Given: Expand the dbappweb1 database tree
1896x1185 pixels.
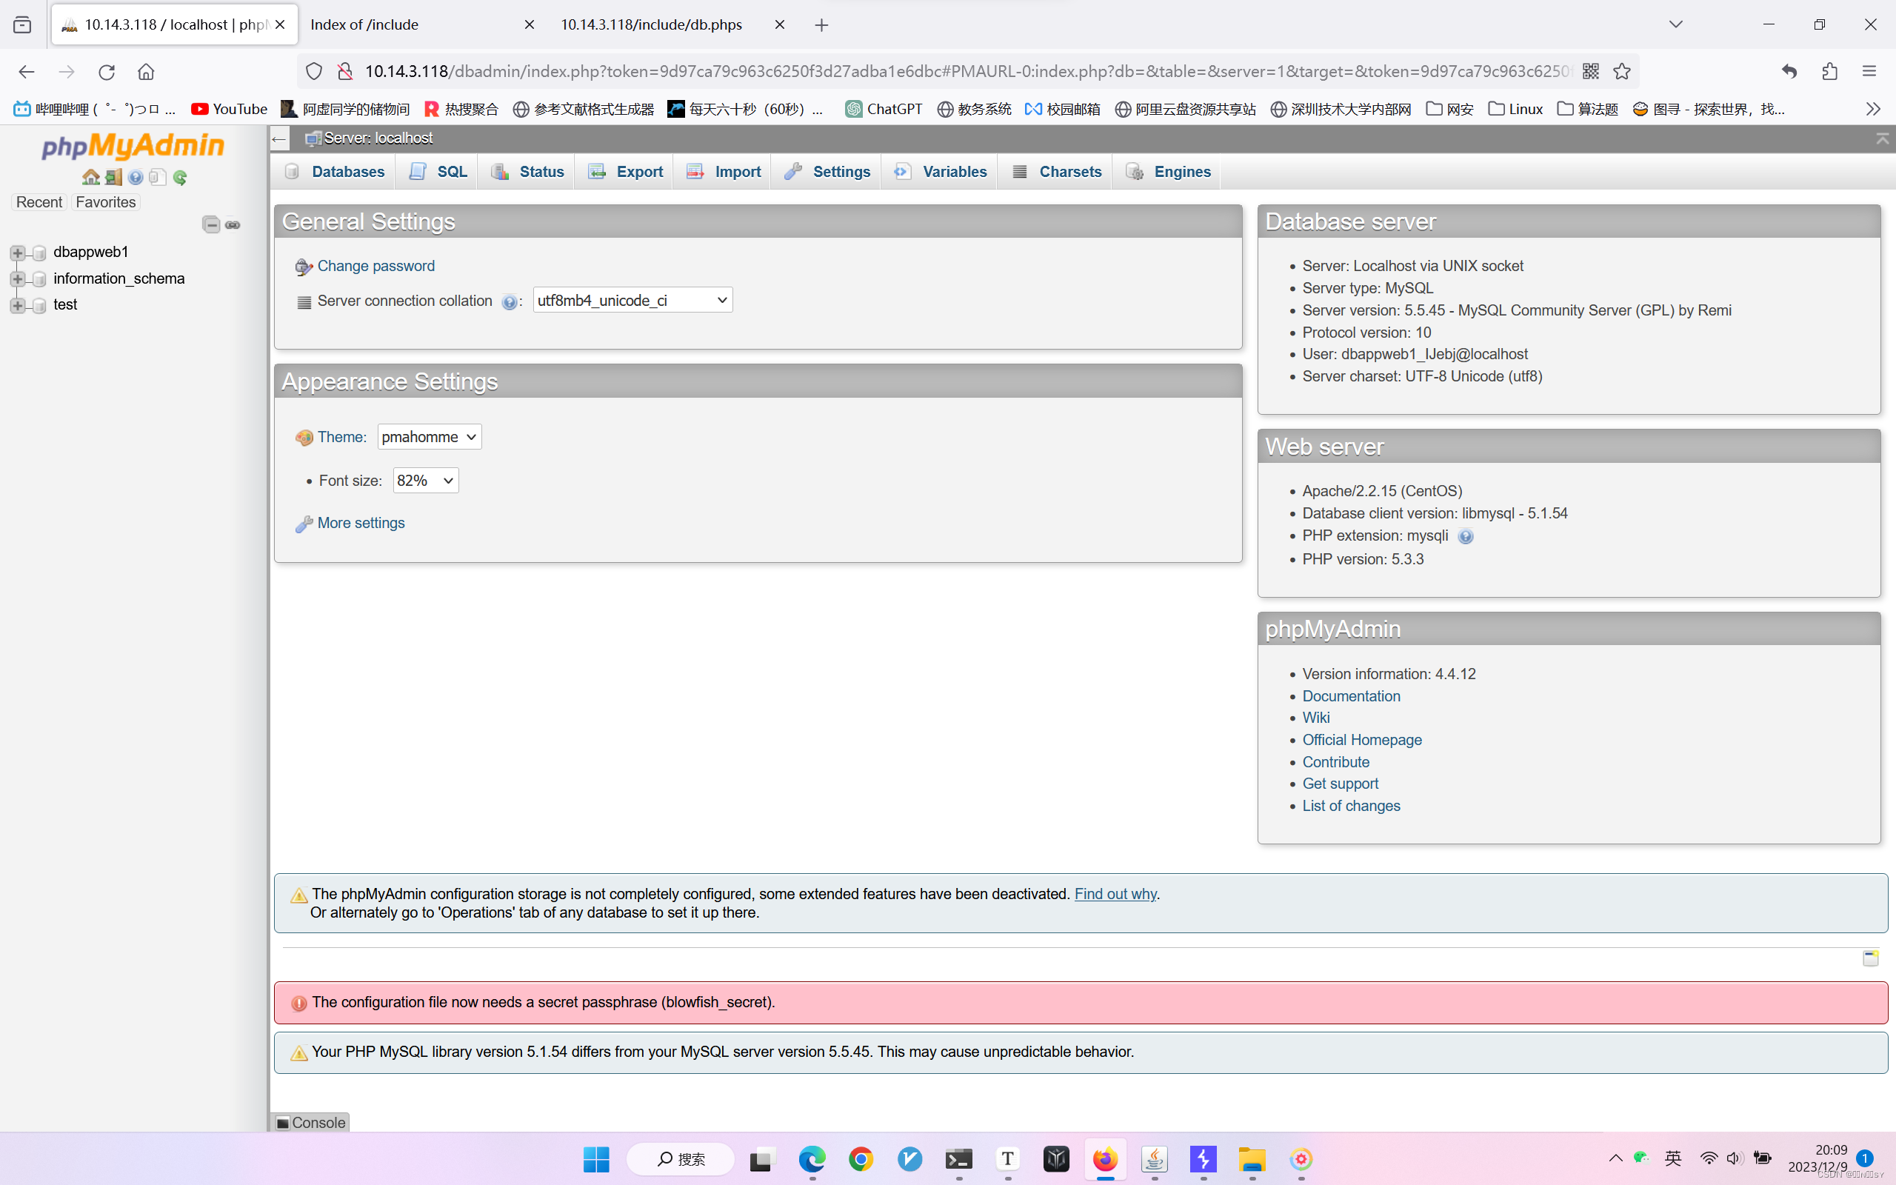Looking at the screenshot, I should (17, 252).
